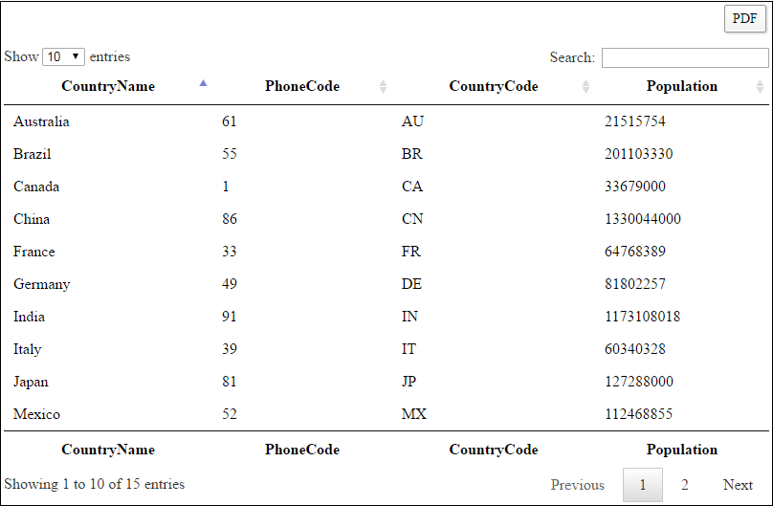The height and width of the screenshot is (506, 773).
Task: Click the PhoneCode sort arrows icon
Action: coord(383,87)
